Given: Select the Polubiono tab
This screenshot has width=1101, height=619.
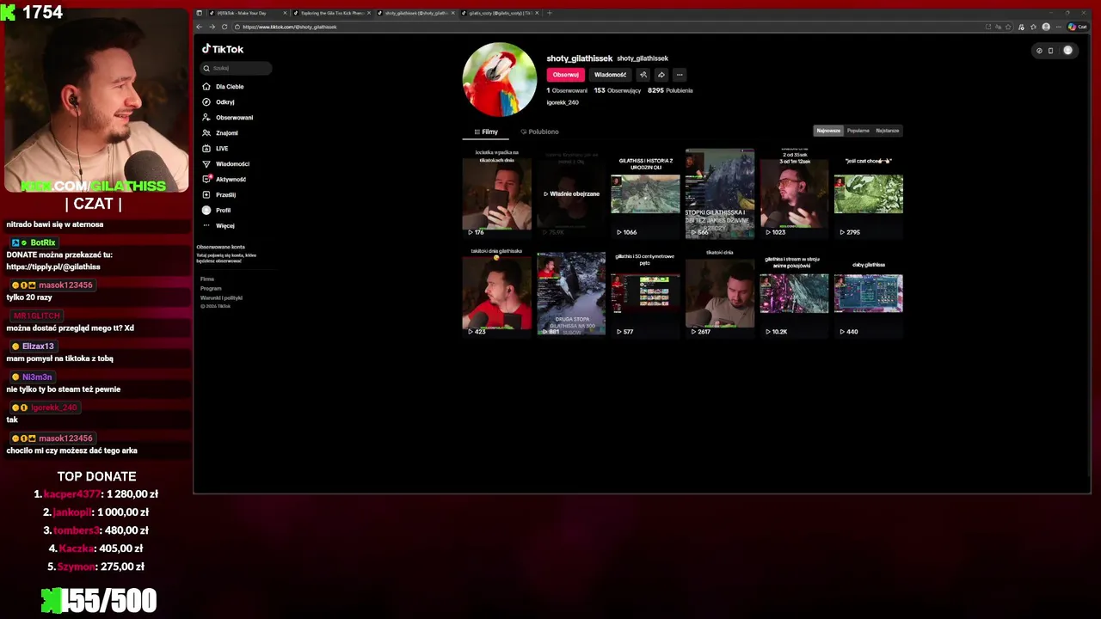Looking at the screenshot, I should tap(539, 132).
